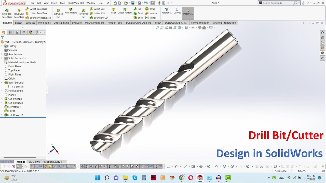Open the Fillet dropdown arrow
The image size is (326, 183).
pyautogui.click(x=114, y=18)
